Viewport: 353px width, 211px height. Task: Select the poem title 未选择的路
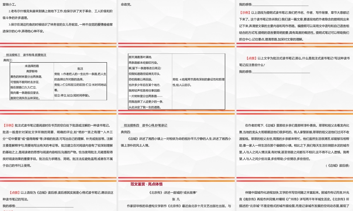point(32,66)
